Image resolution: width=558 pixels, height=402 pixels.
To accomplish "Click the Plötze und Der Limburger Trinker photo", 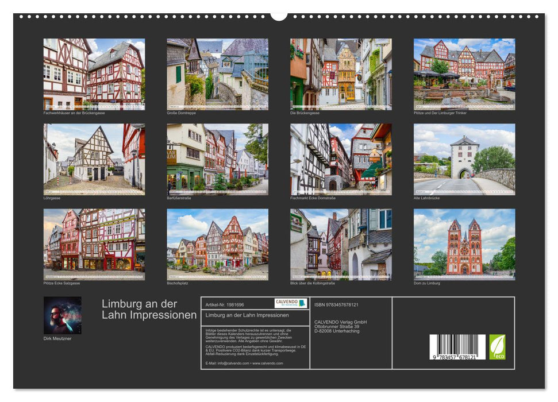I will [x=464, y=74].
